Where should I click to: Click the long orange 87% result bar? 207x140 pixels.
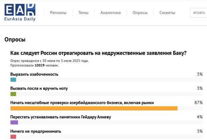94,108
